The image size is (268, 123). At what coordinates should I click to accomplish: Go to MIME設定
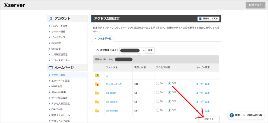(x=57, y=86)
